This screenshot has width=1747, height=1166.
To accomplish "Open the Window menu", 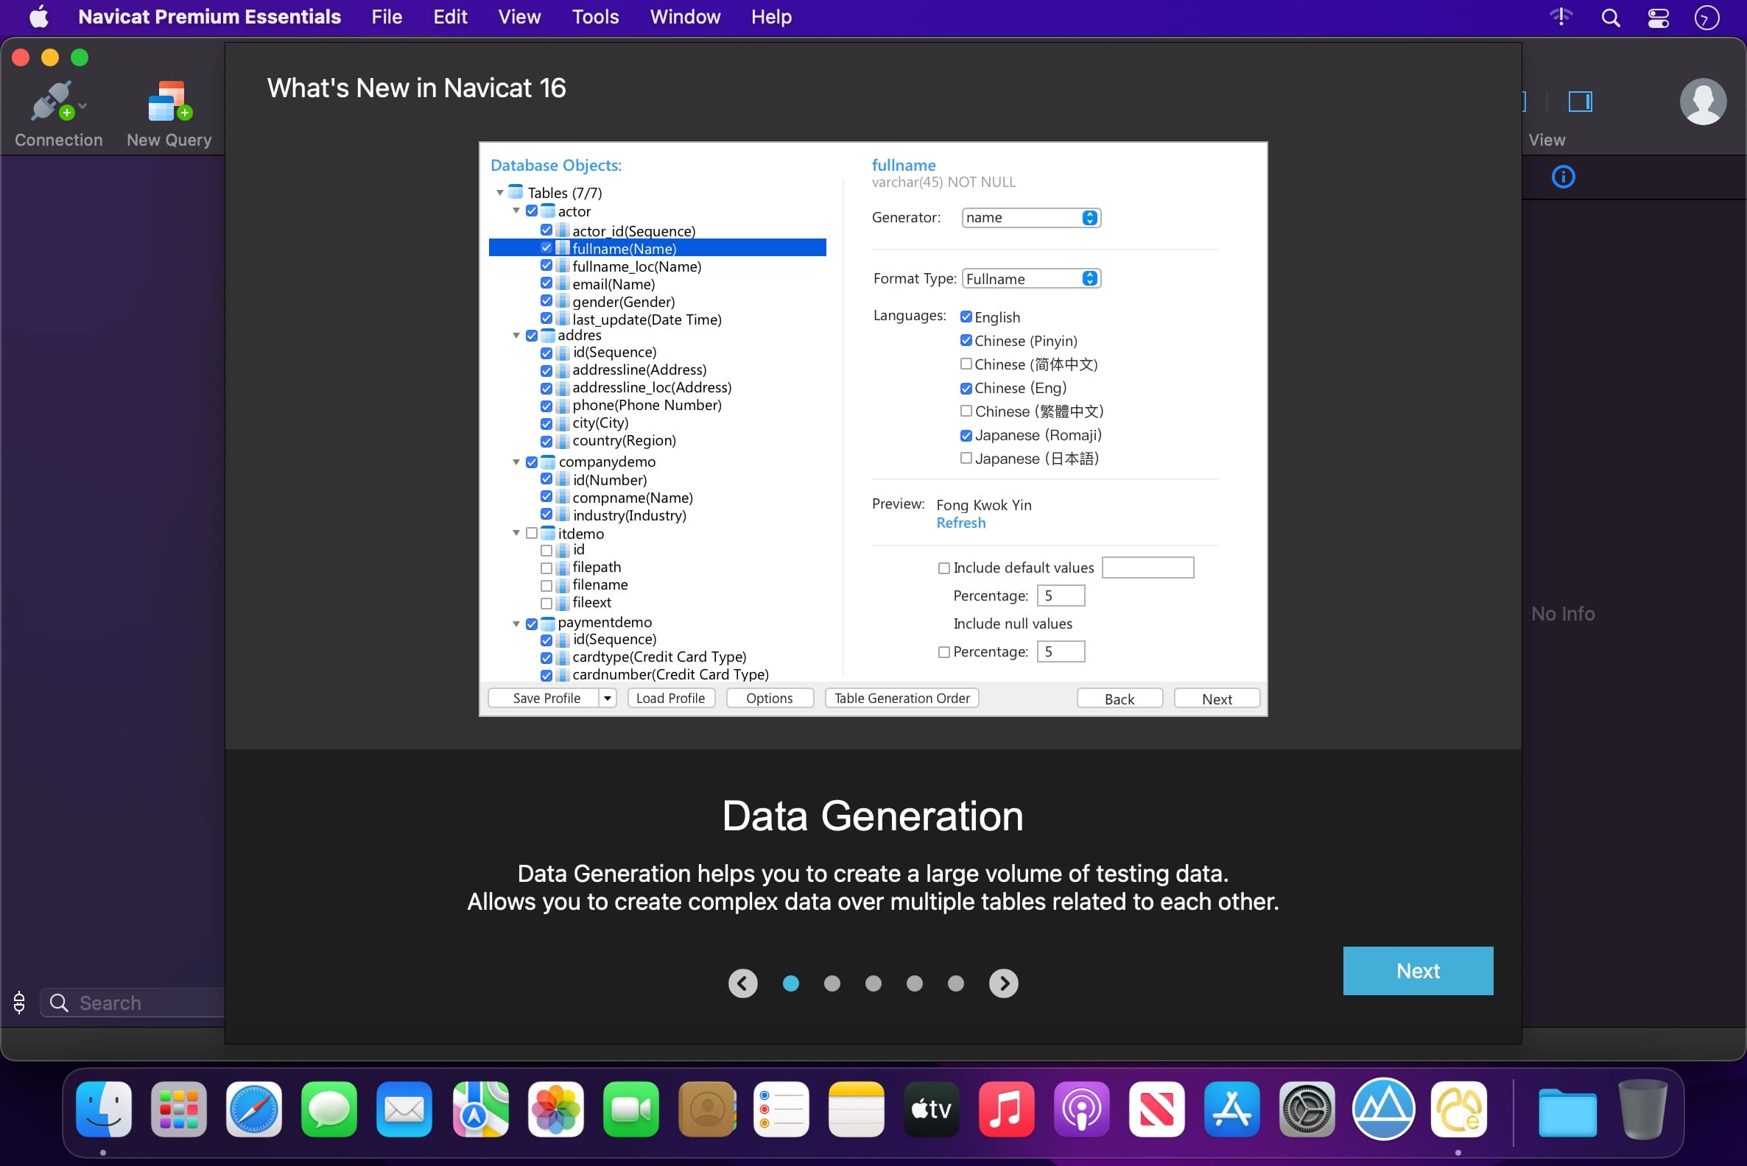I will pos(684,16).
